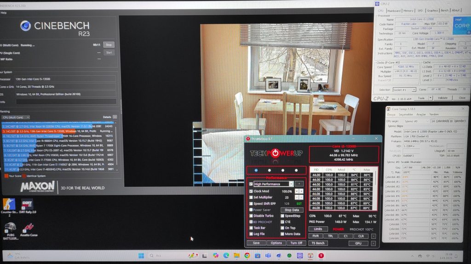Screen dimensions: 471x264
Task: Open Task View from the taskbar
Action: 205,256
